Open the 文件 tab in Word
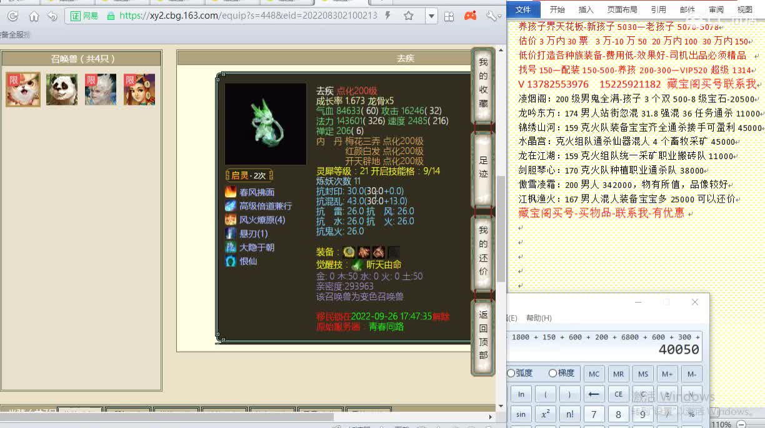The image size is (765, 428). (523, 9)
